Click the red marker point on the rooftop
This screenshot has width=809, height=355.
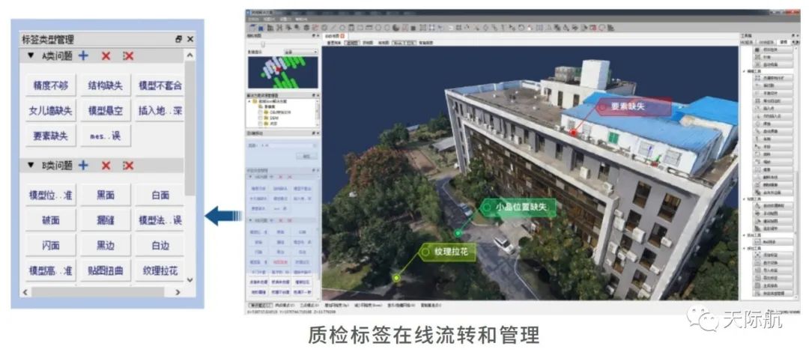click(573, 133)
